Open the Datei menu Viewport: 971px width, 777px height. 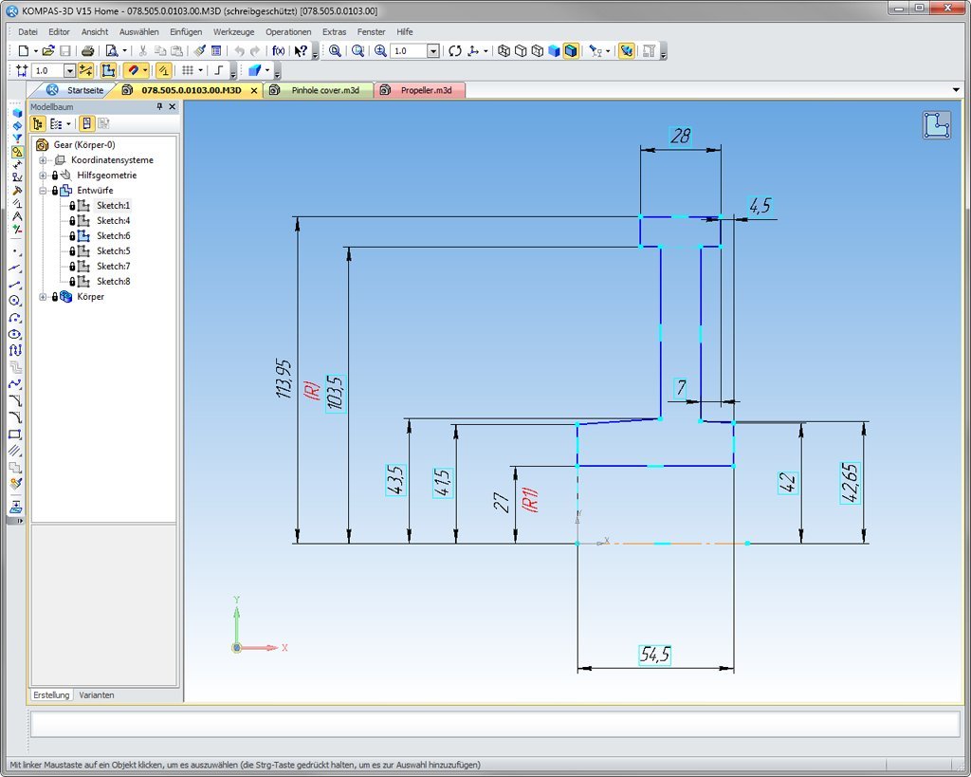(27, 31)
